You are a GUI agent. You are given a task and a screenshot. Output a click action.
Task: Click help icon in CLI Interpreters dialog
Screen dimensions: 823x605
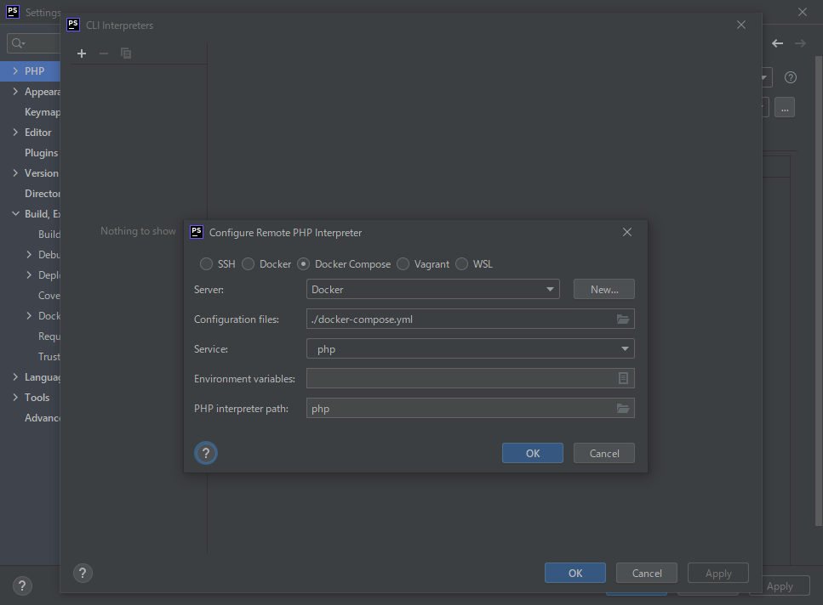82,573
